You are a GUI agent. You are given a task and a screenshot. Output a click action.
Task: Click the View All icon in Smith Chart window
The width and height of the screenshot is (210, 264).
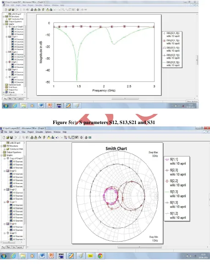coord(73,138)
